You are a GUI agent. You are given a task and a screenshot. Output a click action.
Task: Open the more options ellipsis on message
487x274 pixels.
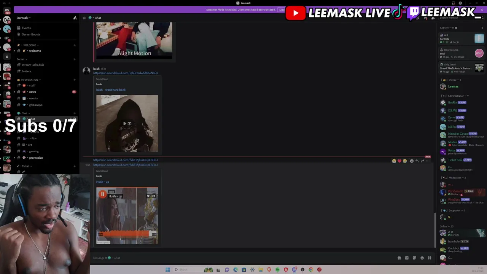pos(428,161)
